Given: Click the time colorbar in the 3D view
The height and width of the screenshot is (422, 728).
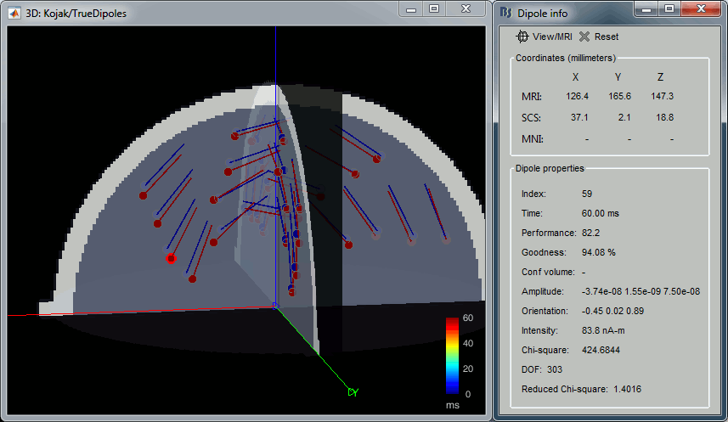Looking at the screenshot, I should [x=453, y=354].
